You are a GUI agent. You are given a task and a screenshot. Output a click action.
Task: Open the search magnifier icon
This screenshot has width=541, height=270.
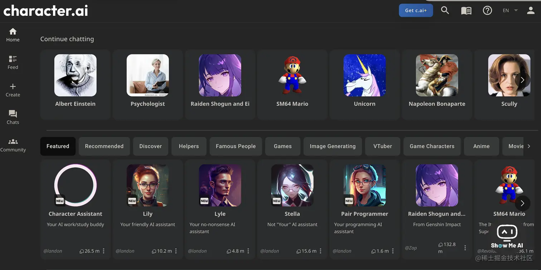point(445,10)
